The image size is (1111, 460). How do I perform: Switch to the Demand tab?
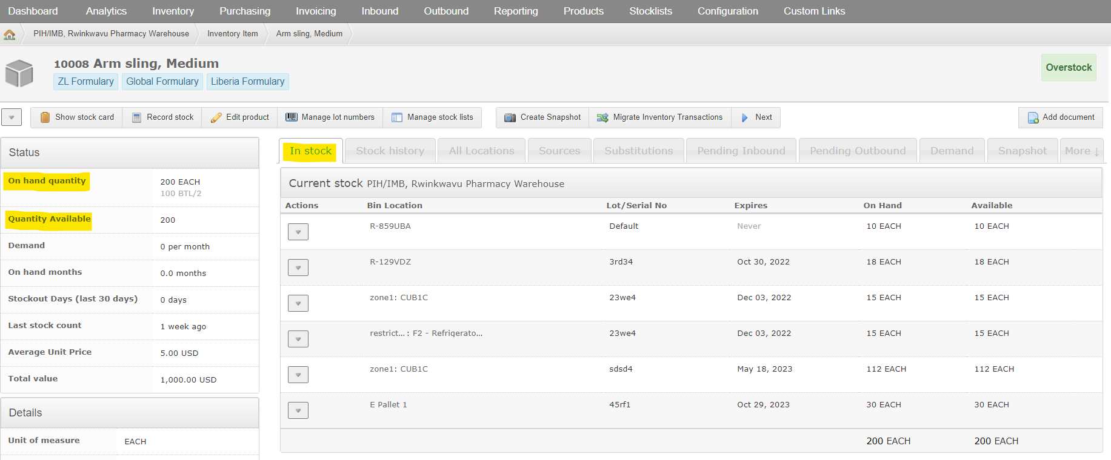(x=952, y=151)
